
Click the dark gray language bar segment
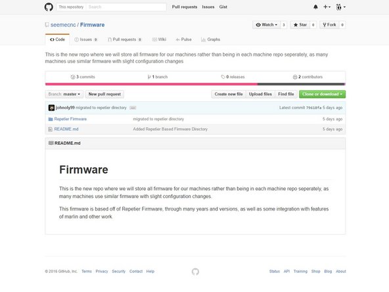(301, 84)
